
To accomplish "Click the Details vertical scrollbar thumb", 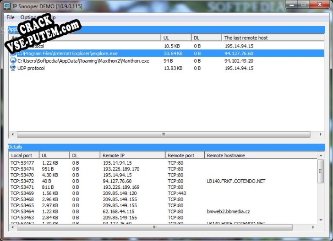I will click(321, 171).
